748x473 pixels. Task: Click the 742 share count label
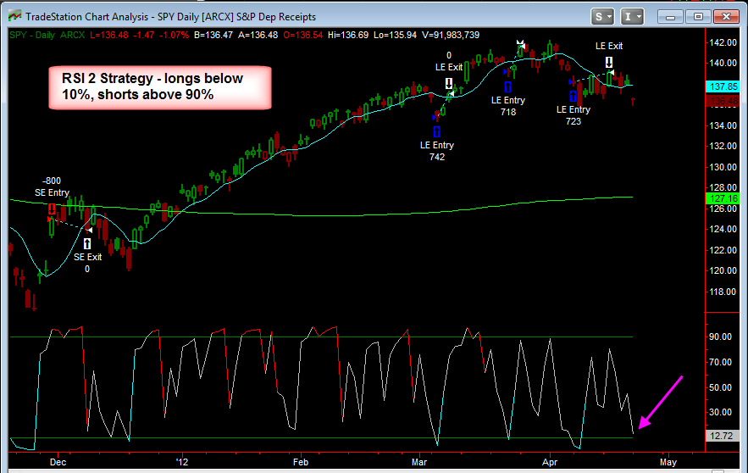[437, 157]
